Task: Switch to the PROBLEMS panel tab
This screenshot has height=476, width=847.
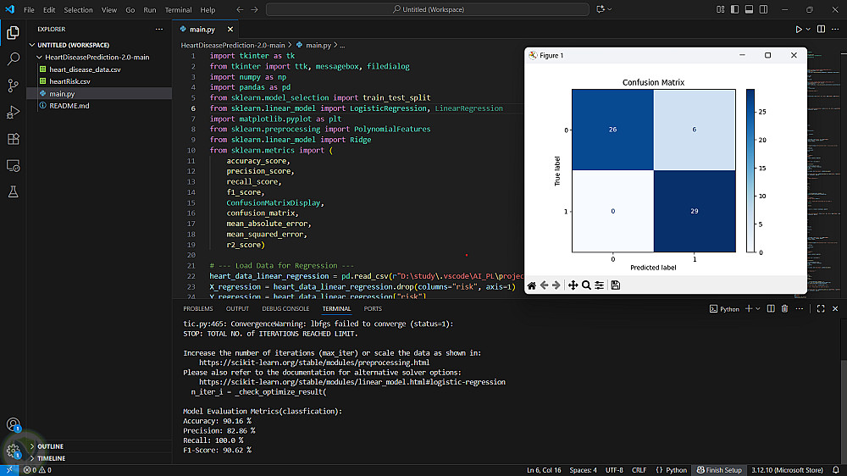Action: click(197, 309)
